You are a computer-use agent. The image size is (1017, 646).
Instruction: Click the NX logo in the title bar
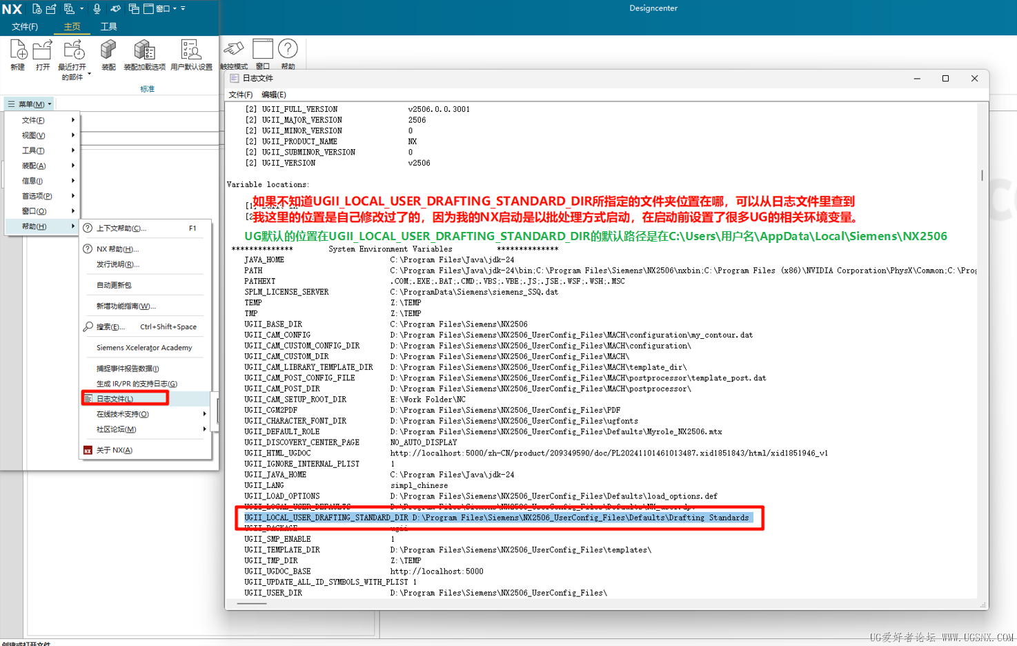pos(12,9)
